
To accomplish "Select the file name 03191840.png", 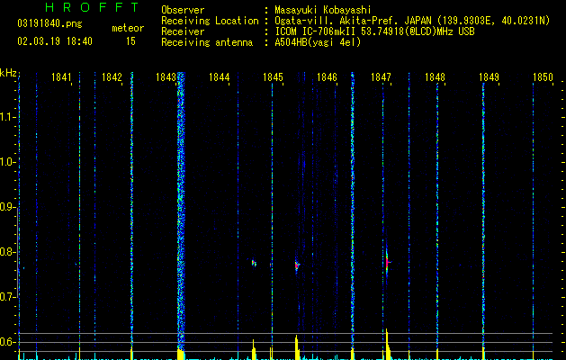I will point(49,23).
